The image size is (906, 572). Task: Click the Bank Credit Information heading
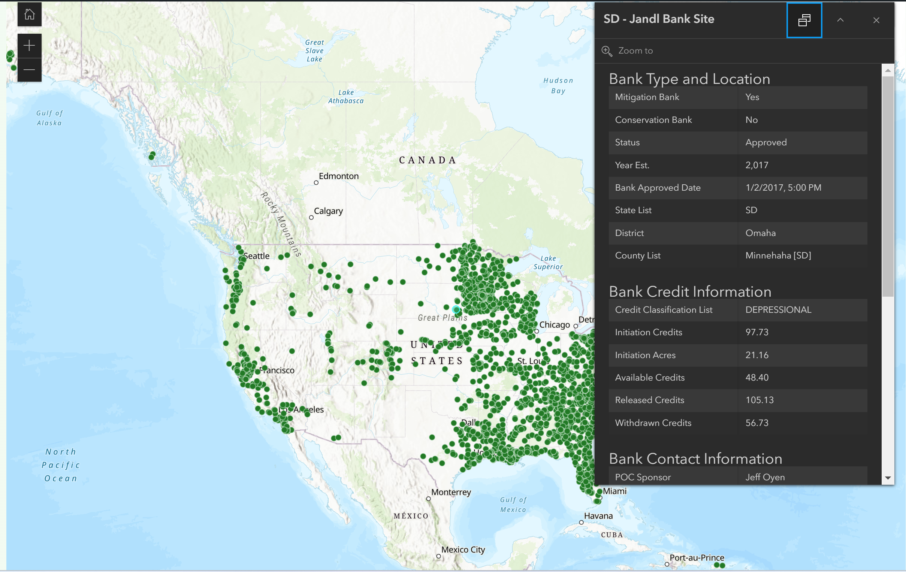tap(690, 291)
